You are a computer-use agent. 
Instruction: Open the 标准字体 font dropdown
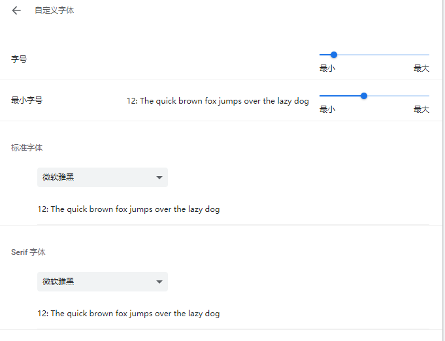[x=97, y=177]
